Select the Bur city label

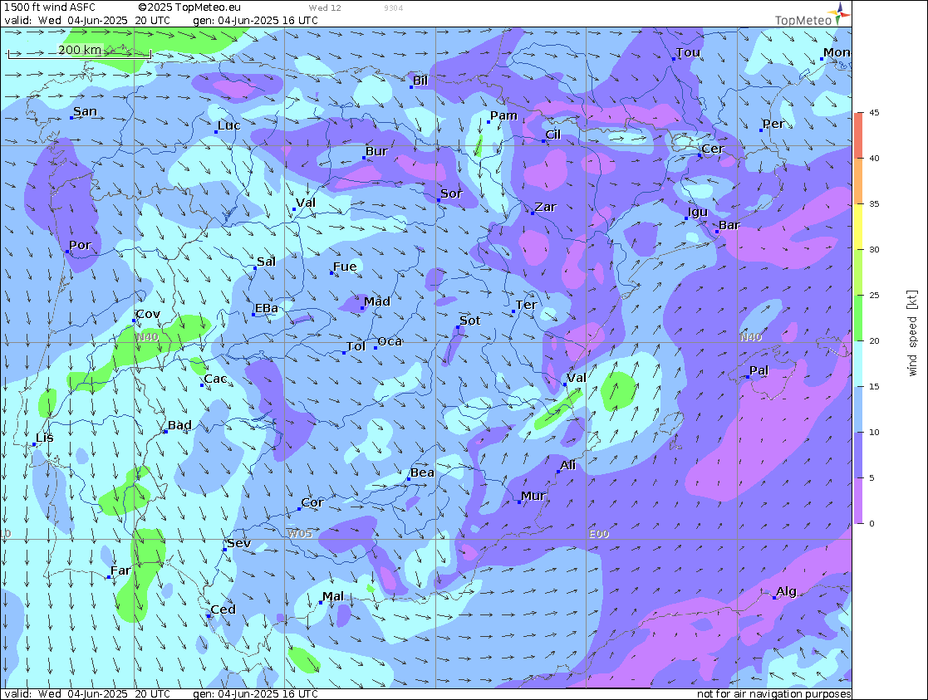pos(376,151)
